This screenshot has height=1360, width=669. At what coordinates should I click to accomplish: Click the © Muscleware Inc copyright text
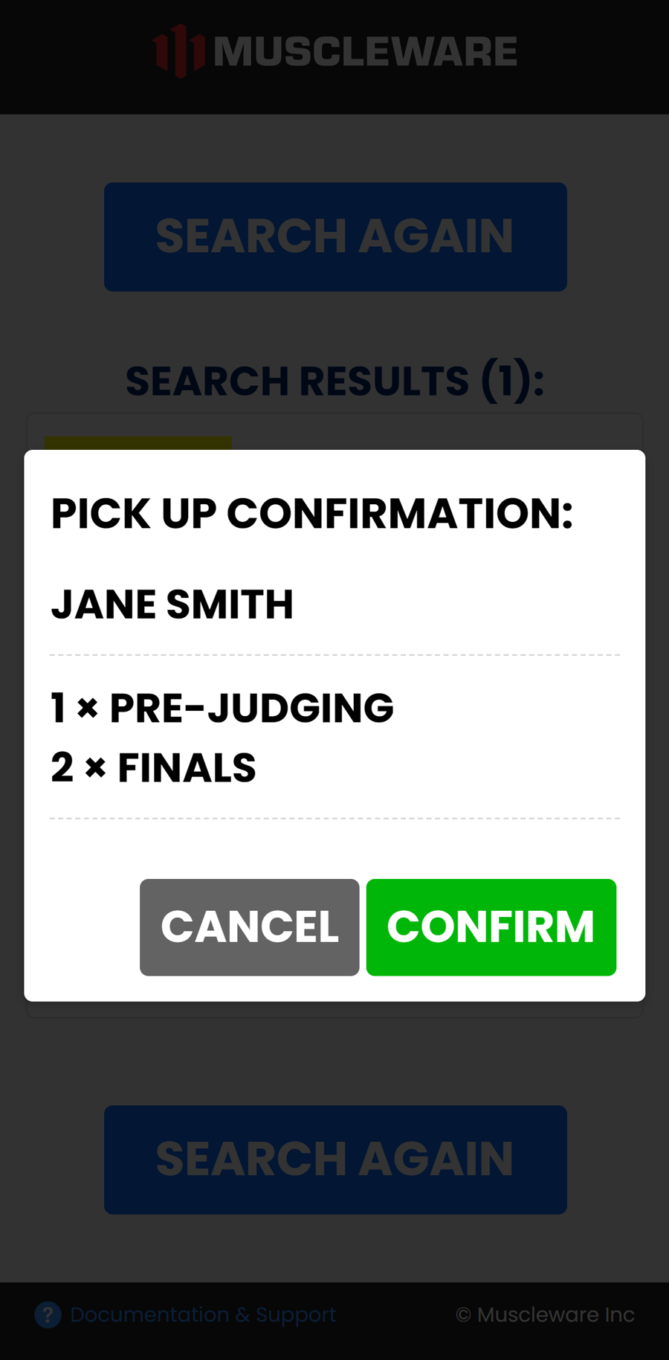pyautogui.click(x=545, y=1315)
